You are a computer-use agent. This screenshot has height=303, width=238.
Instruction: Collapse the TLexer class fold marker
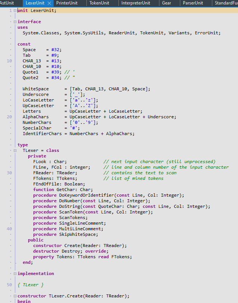[15, 150]
